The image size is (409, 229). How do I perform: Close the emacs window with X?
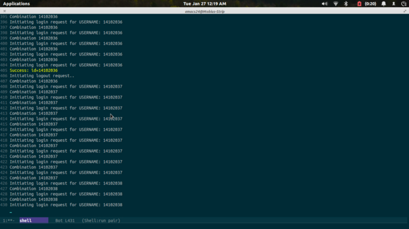click(5, 11)
